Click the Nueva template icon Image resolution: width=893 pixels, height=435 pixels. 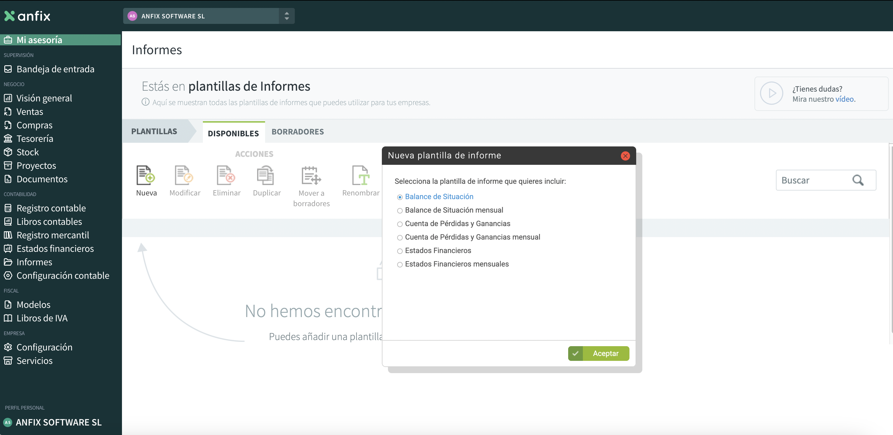[x=146, y=176]
